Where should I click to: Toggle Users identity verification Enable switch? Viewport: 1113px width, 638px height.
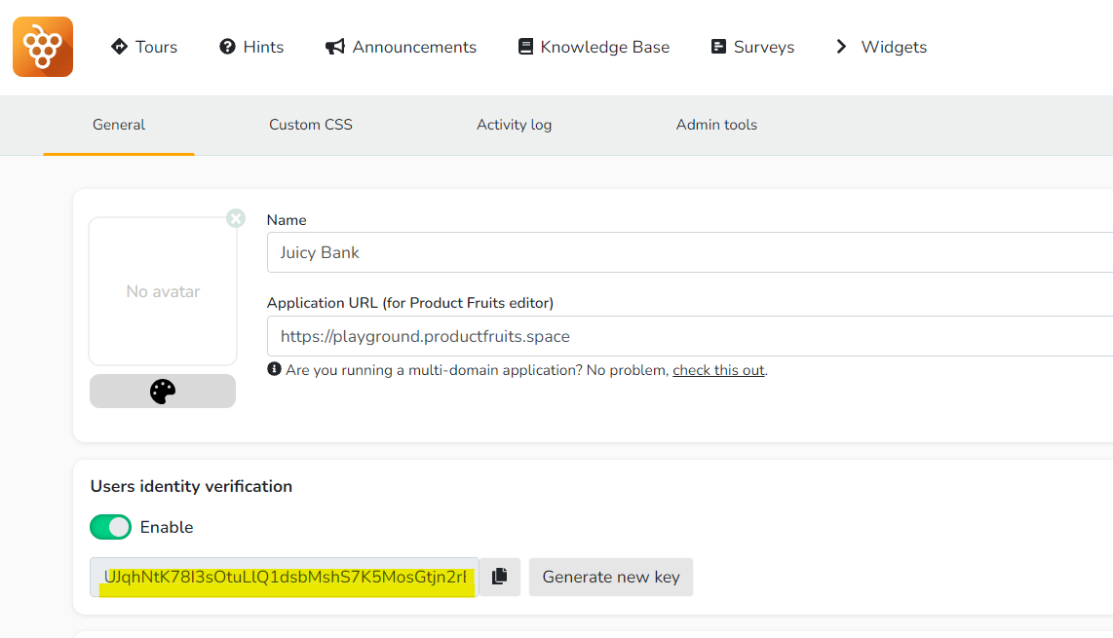point(111,527)
